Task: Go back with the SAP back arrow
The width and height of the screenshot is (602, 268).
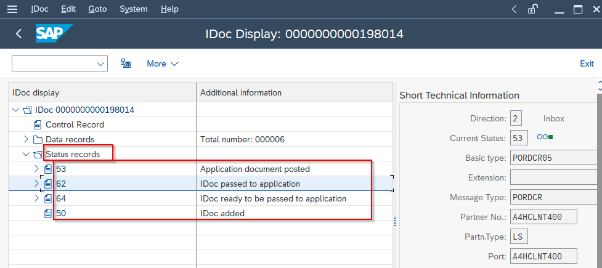Action: click(x=18, y=34)
